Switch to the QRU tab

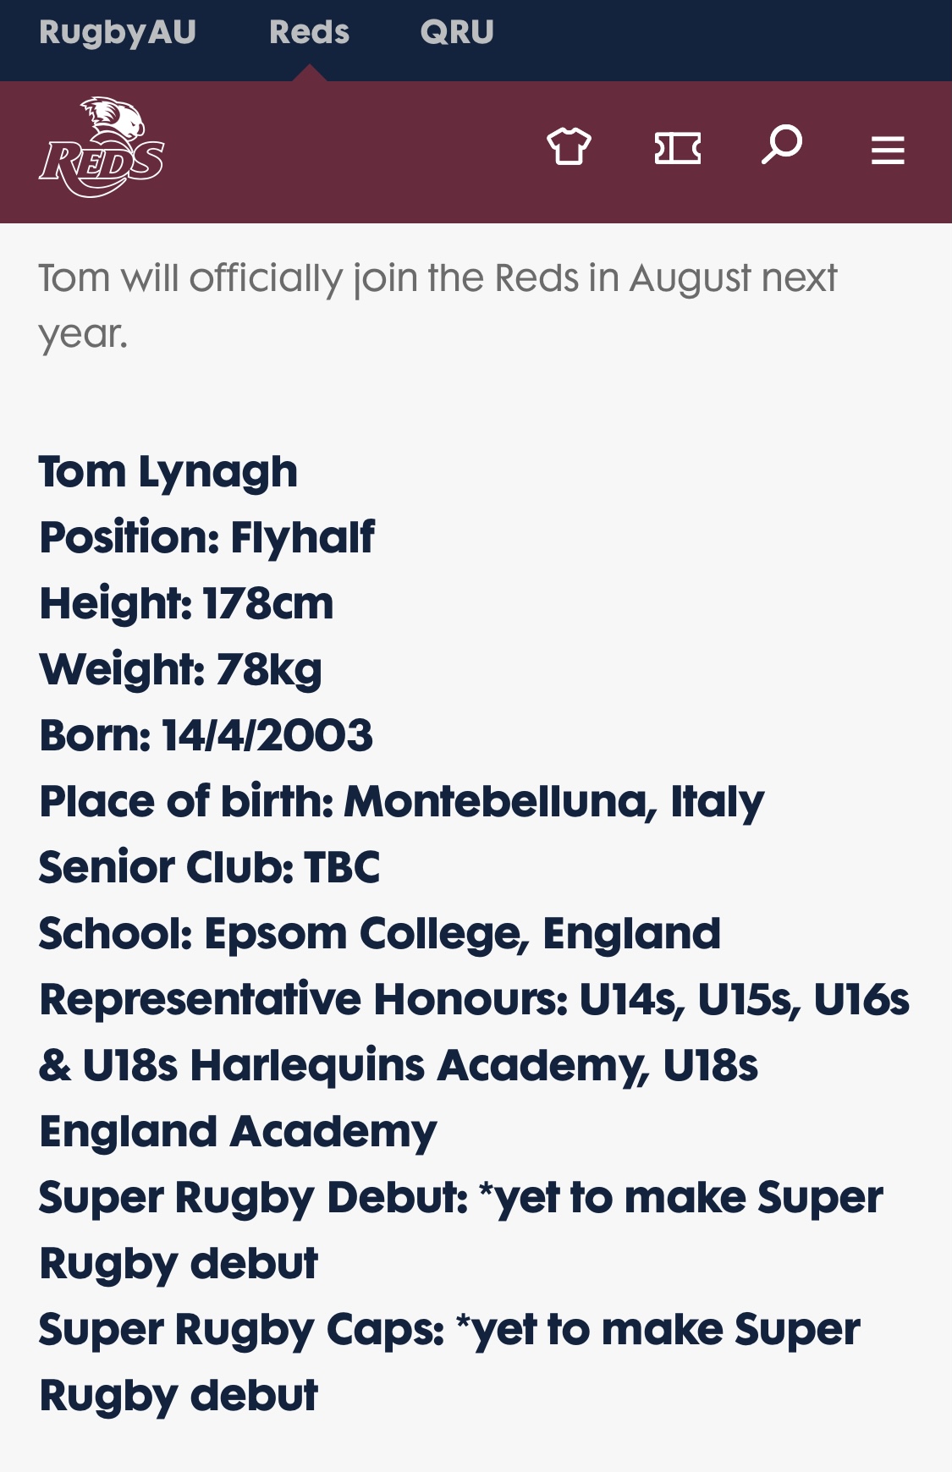[x=457, y=32]
